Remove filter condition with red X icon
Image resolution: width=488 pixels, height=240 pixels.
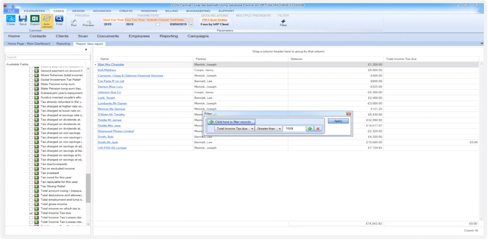coord(318,129)
